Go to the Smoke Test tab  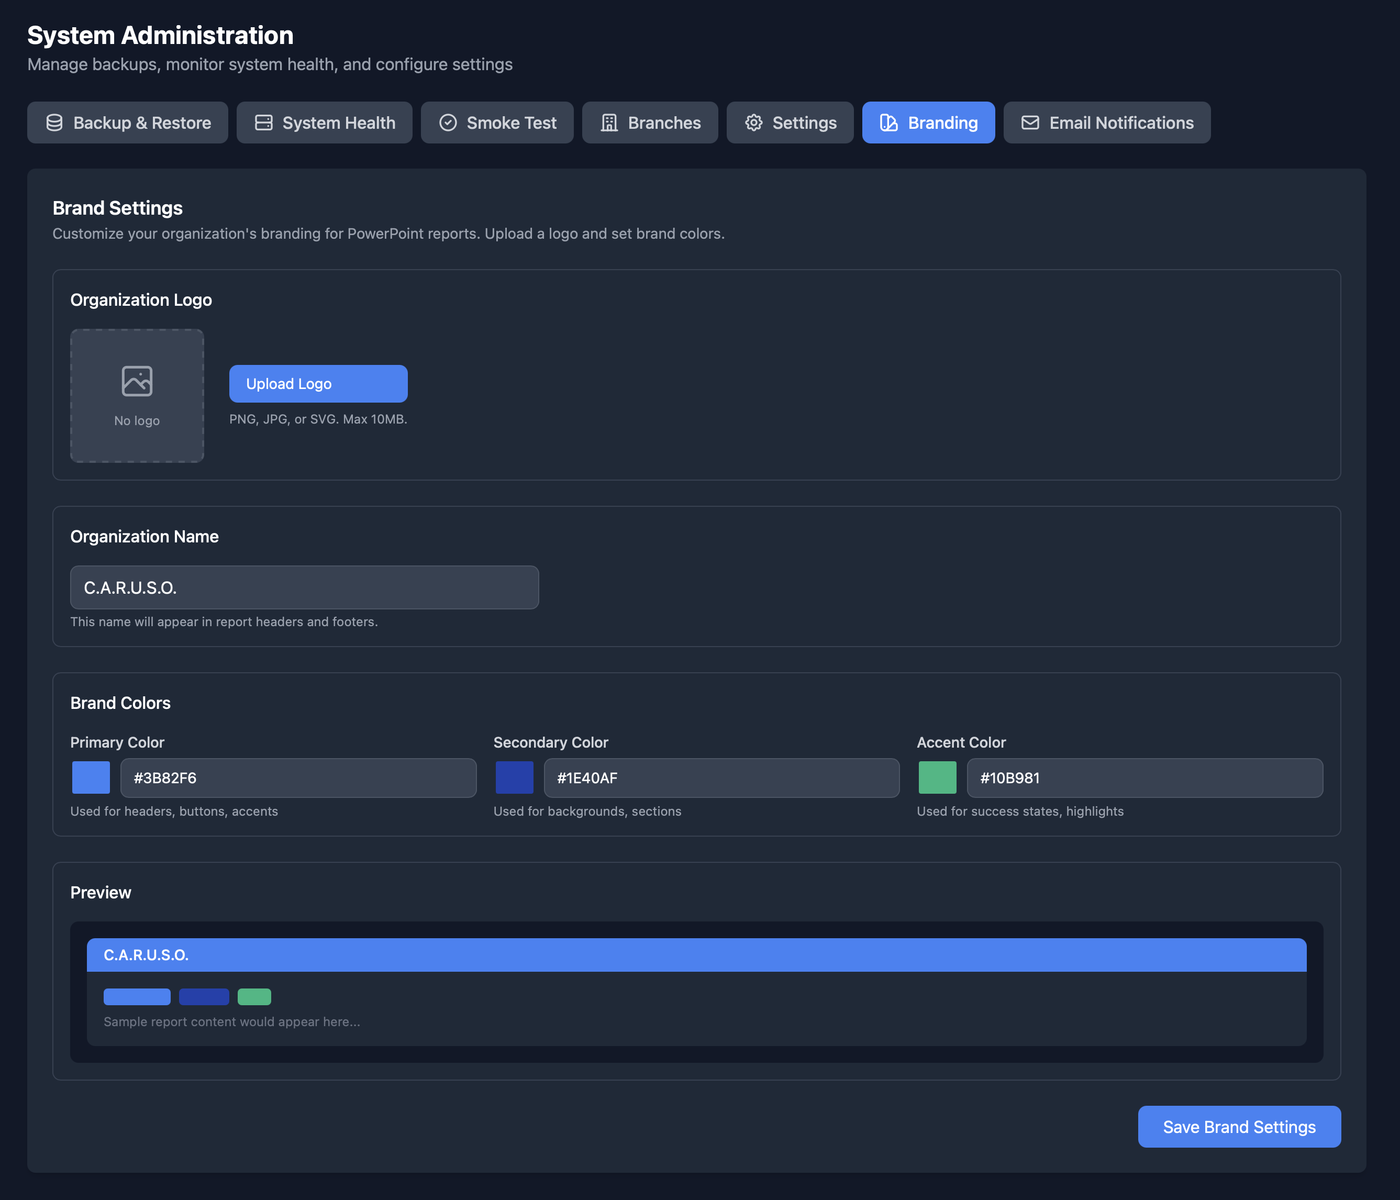coord(497,123)
